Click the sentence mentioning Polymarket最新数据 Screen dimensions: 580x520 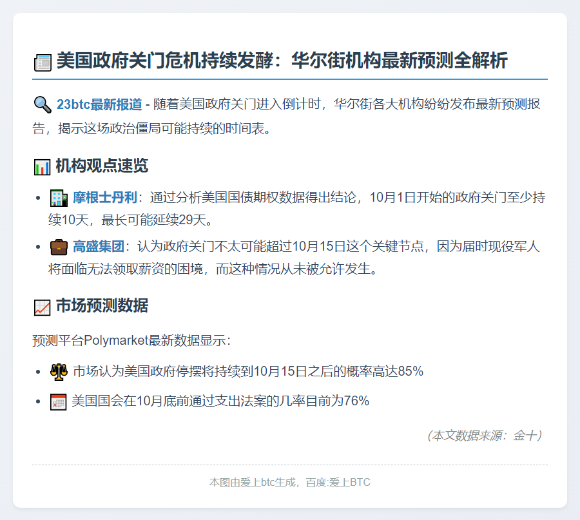point(131,340)
